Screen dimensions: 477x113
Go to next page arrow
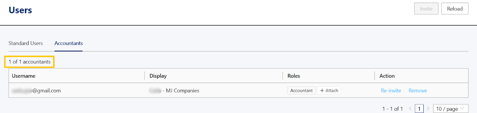428,109
